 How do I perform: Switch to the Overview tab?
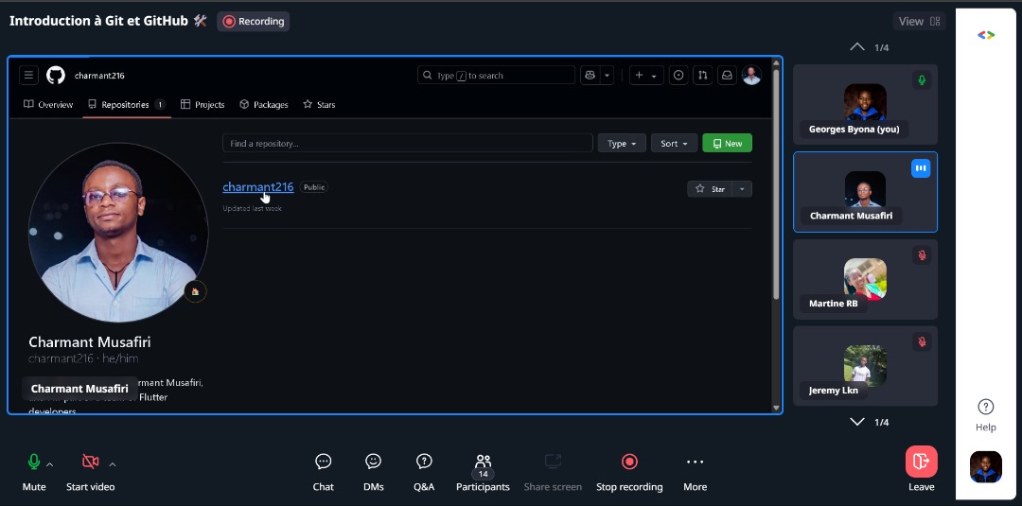tap(48, 104)
